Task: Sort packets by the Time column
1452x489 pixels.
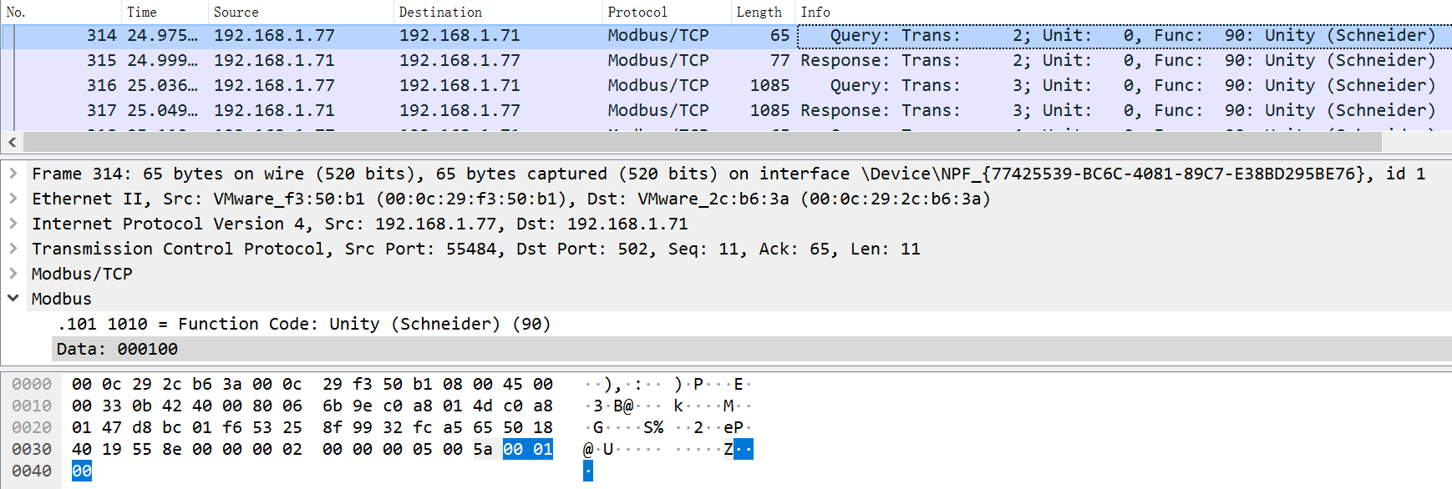Action: tap(142, 12)
